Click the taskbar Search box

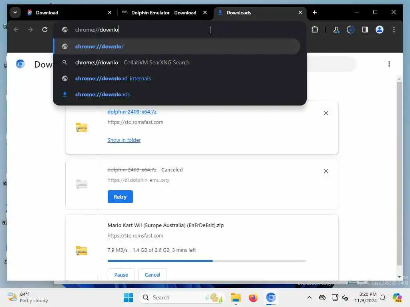(182, 297)
